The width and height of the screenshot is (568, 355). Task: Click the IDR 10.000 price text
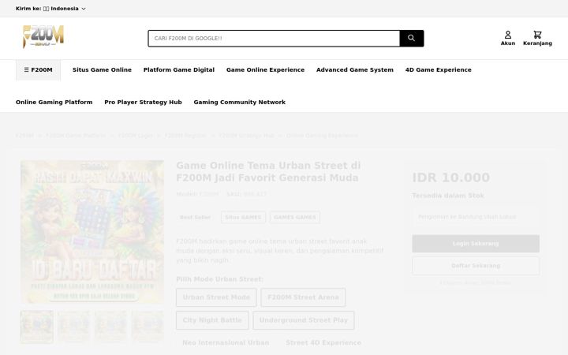click(451, 177)
